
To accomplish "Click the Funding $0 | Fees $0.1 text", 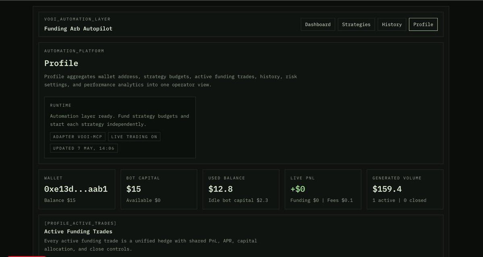I will click(x=321, y=200).
